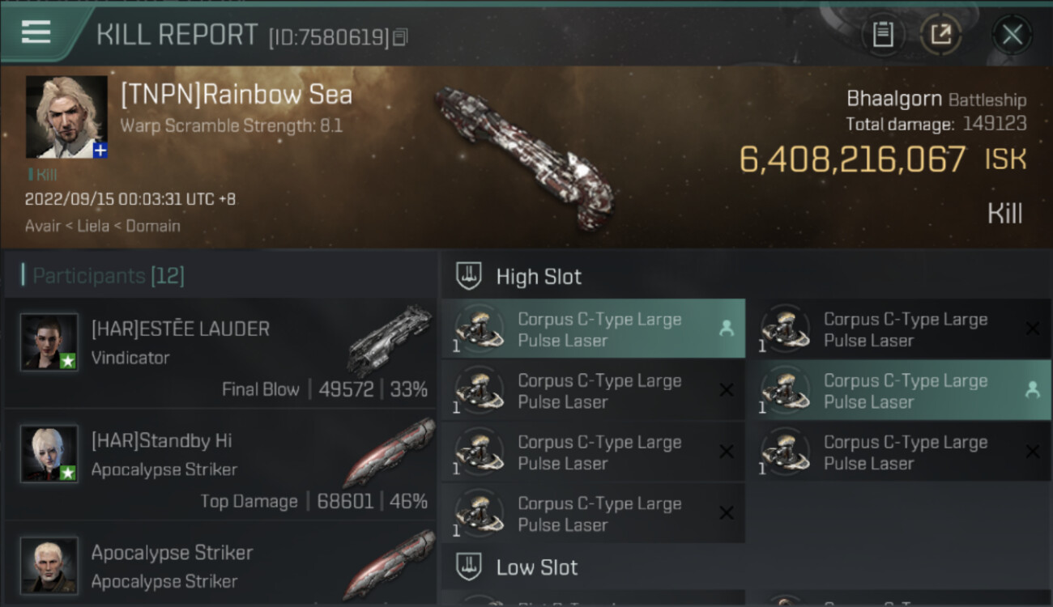Screen dimensions: 1053x607
Task: Copy the kill report ID
Action: click(x=401, y=37)
